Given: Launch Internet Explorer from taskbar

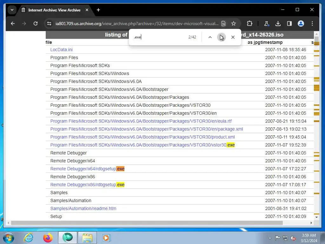Looking at the screenshot, I should (28, 238).
